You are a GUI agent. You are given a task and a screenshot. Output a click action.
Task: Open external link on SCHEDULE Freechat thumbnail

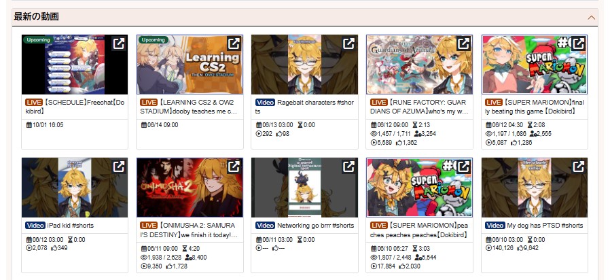[119, 43]
